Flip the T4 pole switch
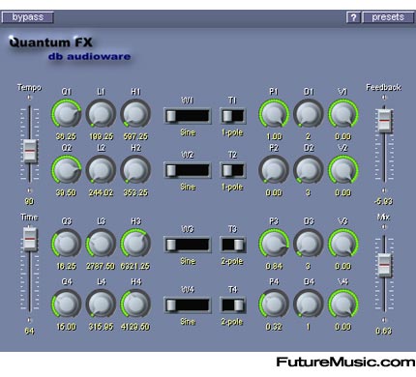The height and width of the screenshot is (377, 416). [x=232, y=304]
